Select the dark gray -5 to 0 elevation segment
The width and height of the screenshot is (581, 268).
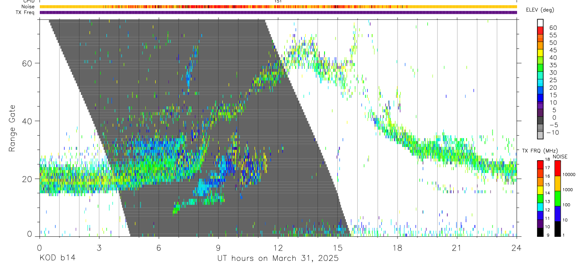point(541,121)
